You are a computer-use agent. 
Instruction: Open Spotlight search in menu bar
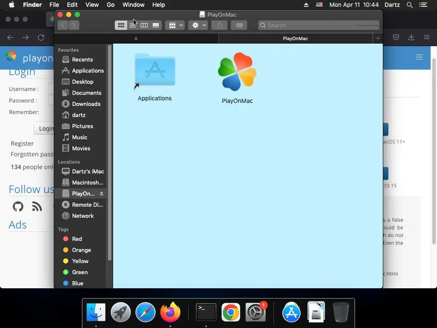(409, 5)
